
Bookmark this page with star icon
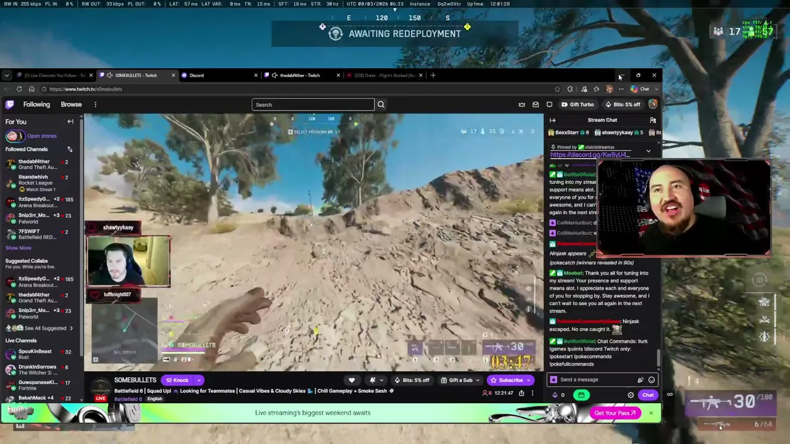tap(557, 89)
